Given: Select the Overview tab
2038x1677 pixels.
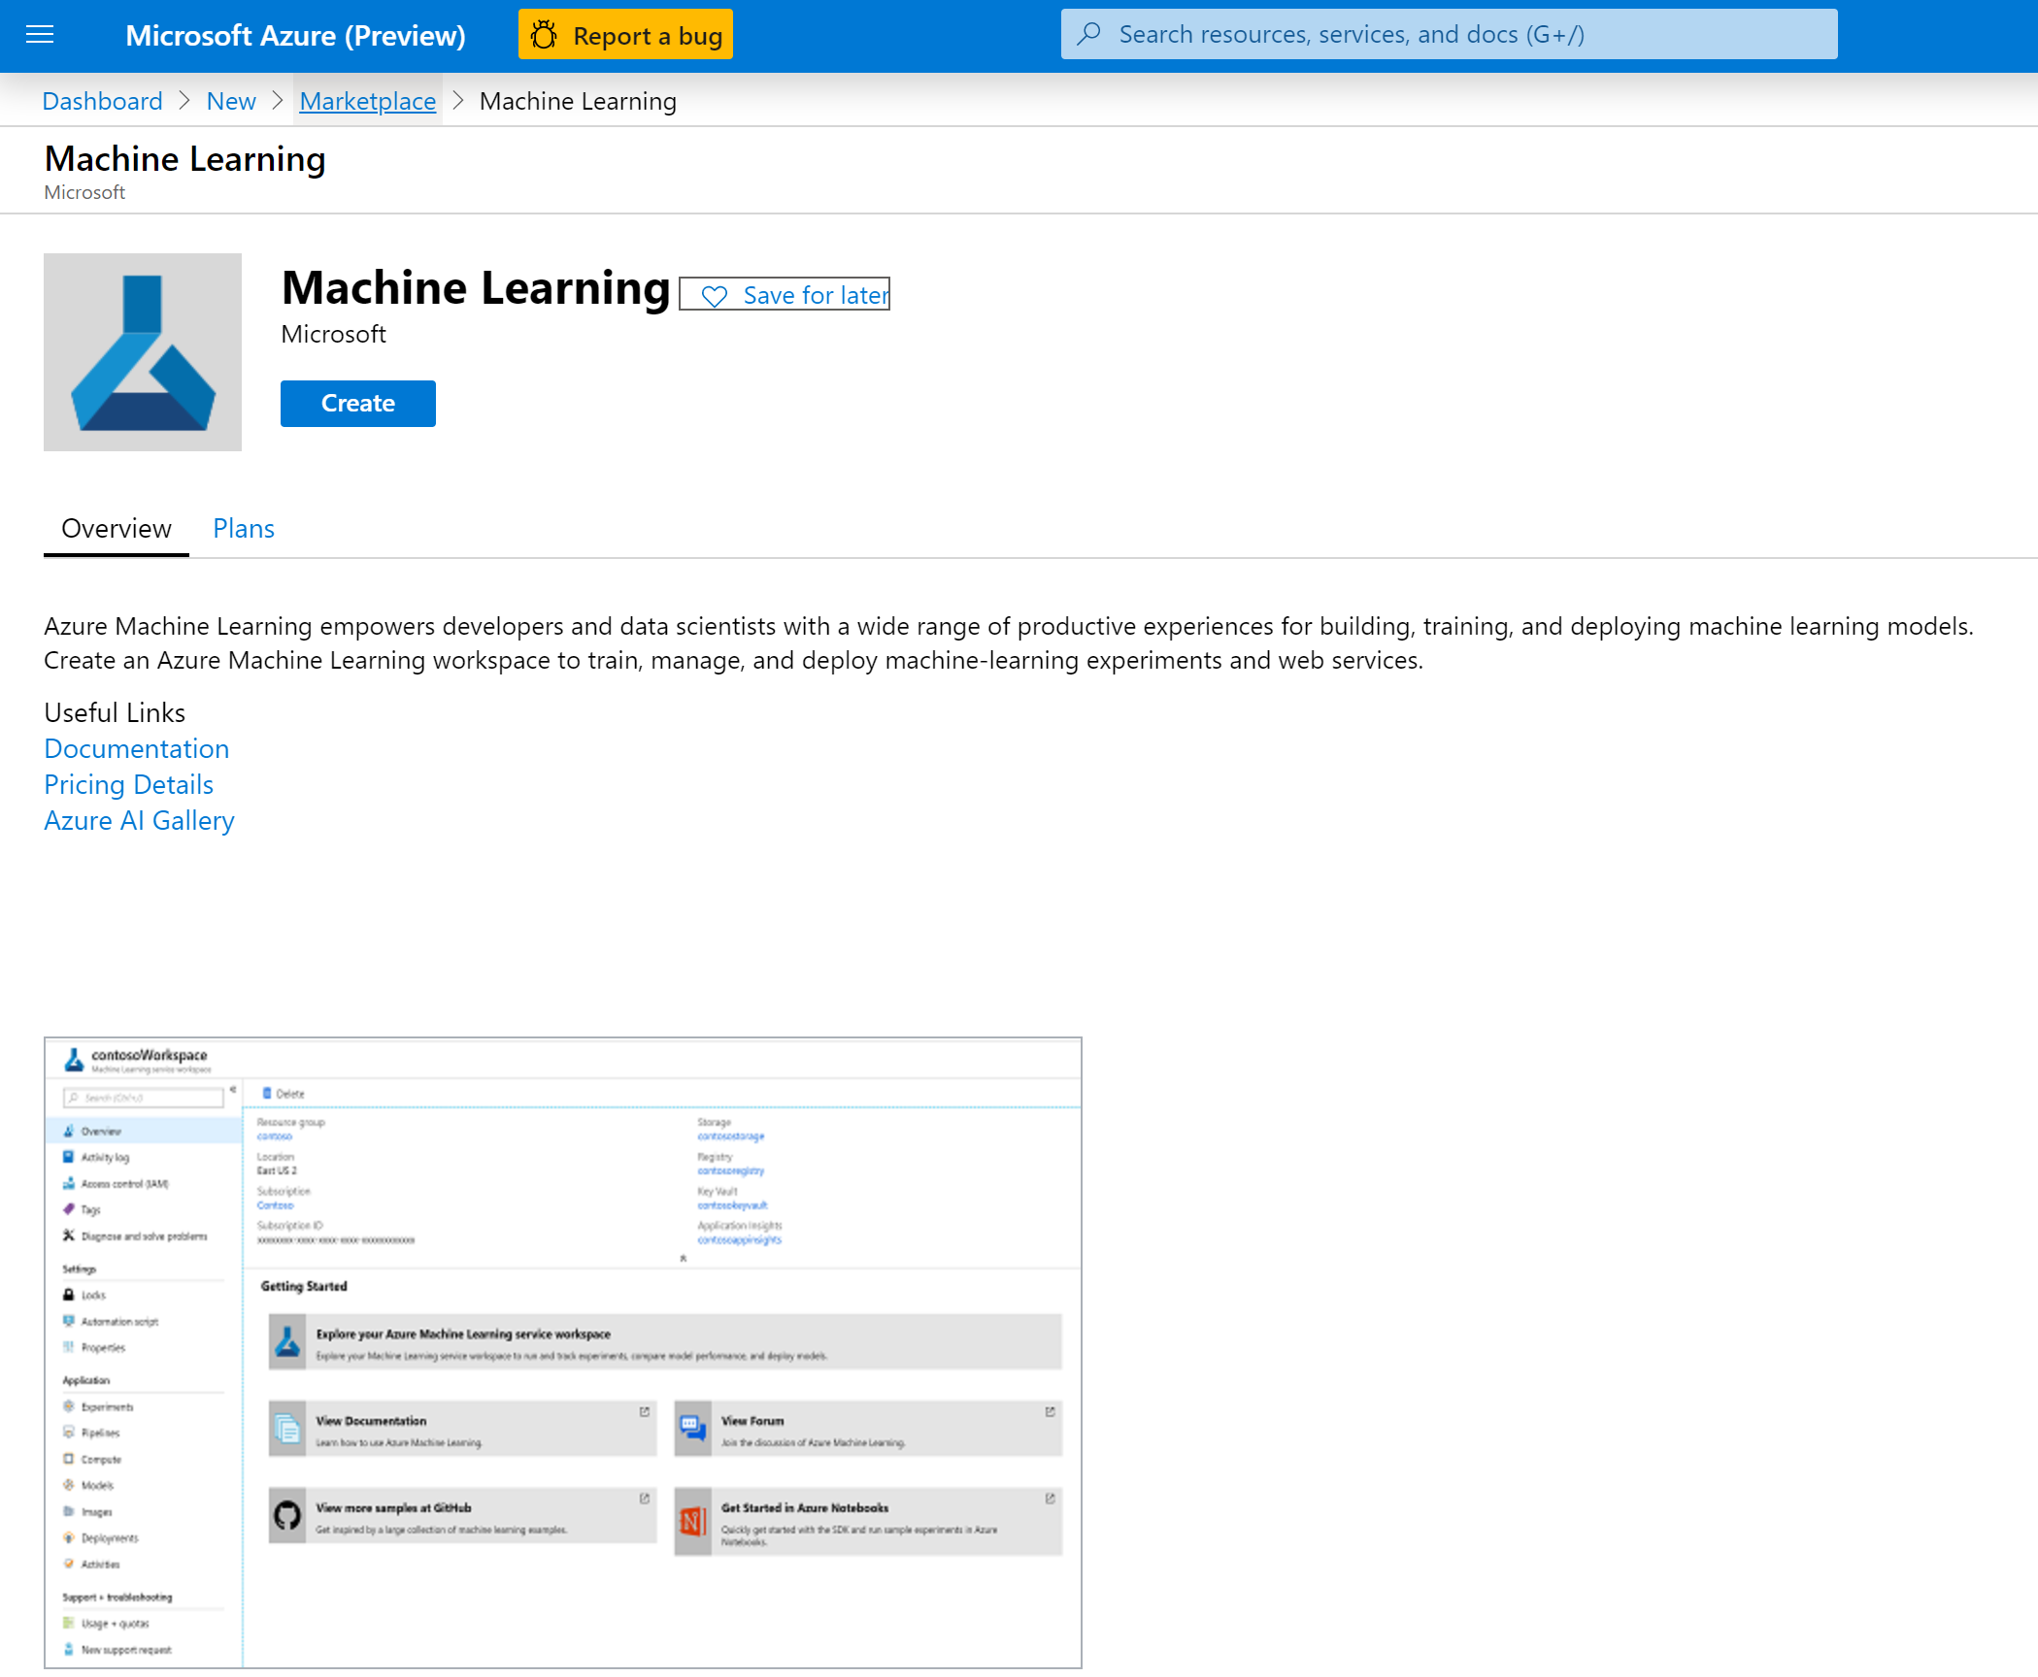Looking at the screenshot, I should [x=117, y=528].
